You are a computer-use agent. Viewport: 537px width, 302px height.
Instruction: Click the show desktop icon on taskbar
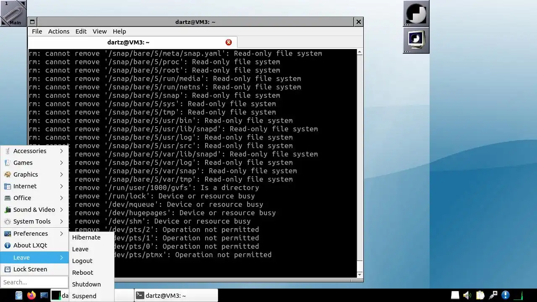pos(44,296)
